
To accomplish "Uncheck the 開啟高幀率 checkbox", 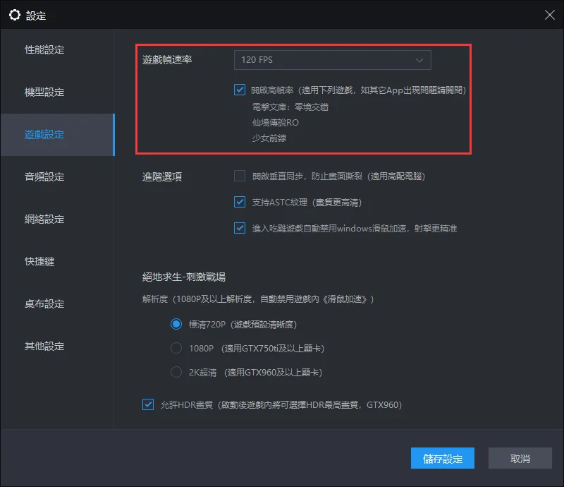I will point(240,90).
